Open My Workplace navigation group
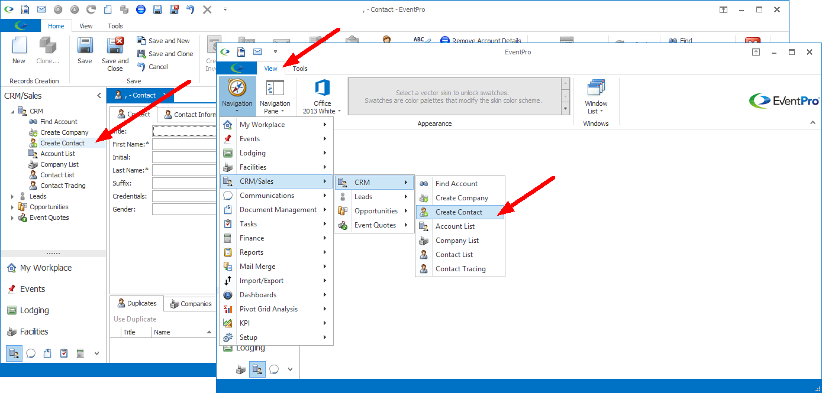Screen dimensions: 822x393 [53, 268]
